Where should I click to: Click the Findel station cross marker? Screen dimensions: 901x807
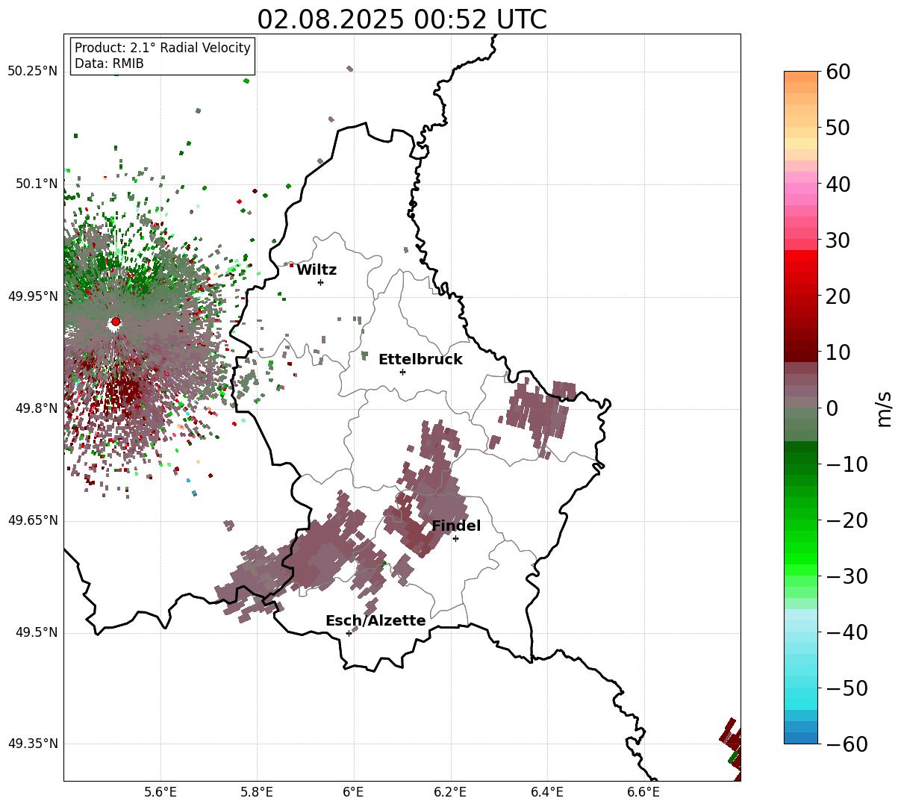click(x=455, y=538)
